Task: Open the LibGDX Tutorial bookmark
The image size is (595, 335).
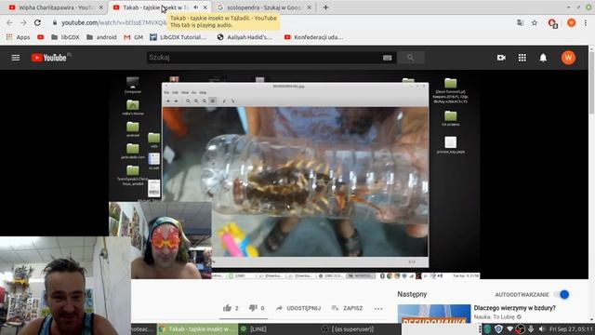Action: [178, 37]
